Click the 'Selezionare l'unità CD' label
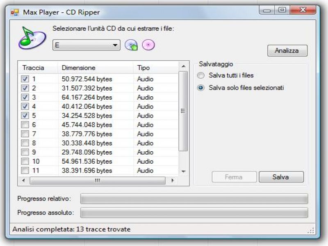328x246 pixels. click(113, 28)
